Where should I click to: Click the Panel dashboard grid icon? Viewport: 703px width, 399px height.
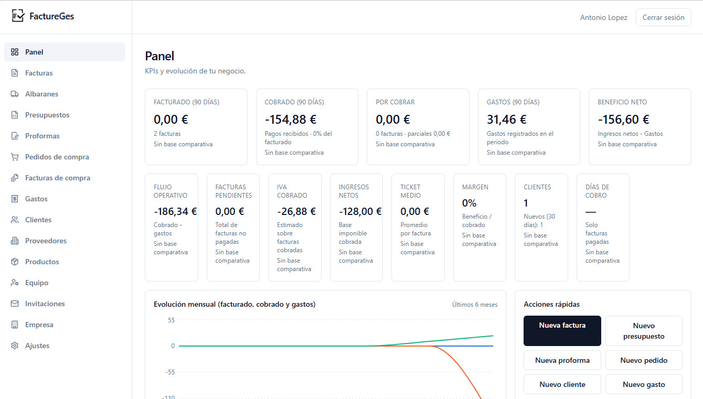[x=15, y=52]
